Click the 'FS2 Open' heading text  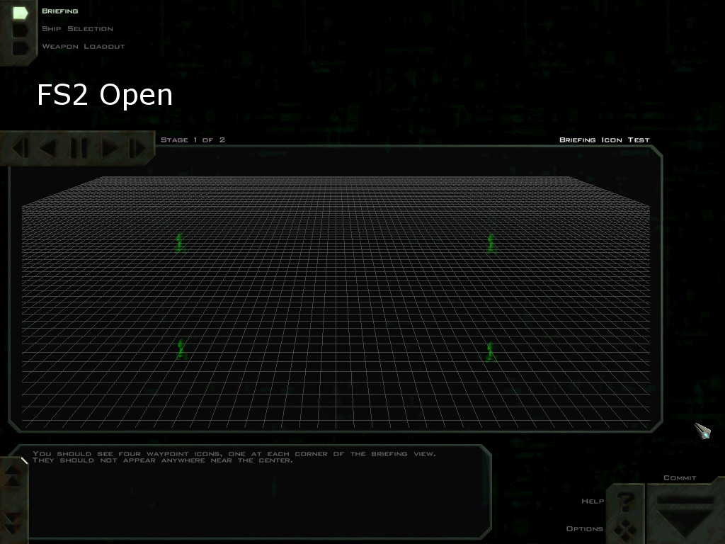point(105,95)
